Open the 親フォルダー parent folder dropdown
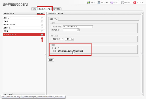This screenshot has height=99, width=146. click(71, 30)
